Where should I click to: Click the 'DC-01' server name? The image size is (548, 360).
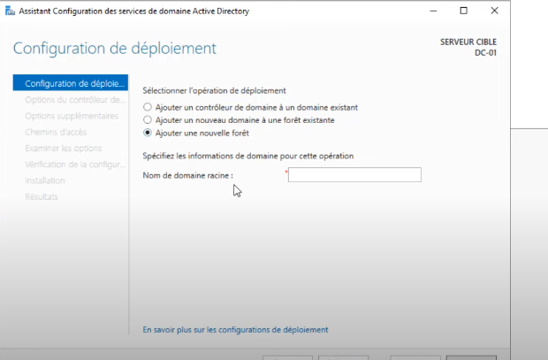click(x=485, y=53)
